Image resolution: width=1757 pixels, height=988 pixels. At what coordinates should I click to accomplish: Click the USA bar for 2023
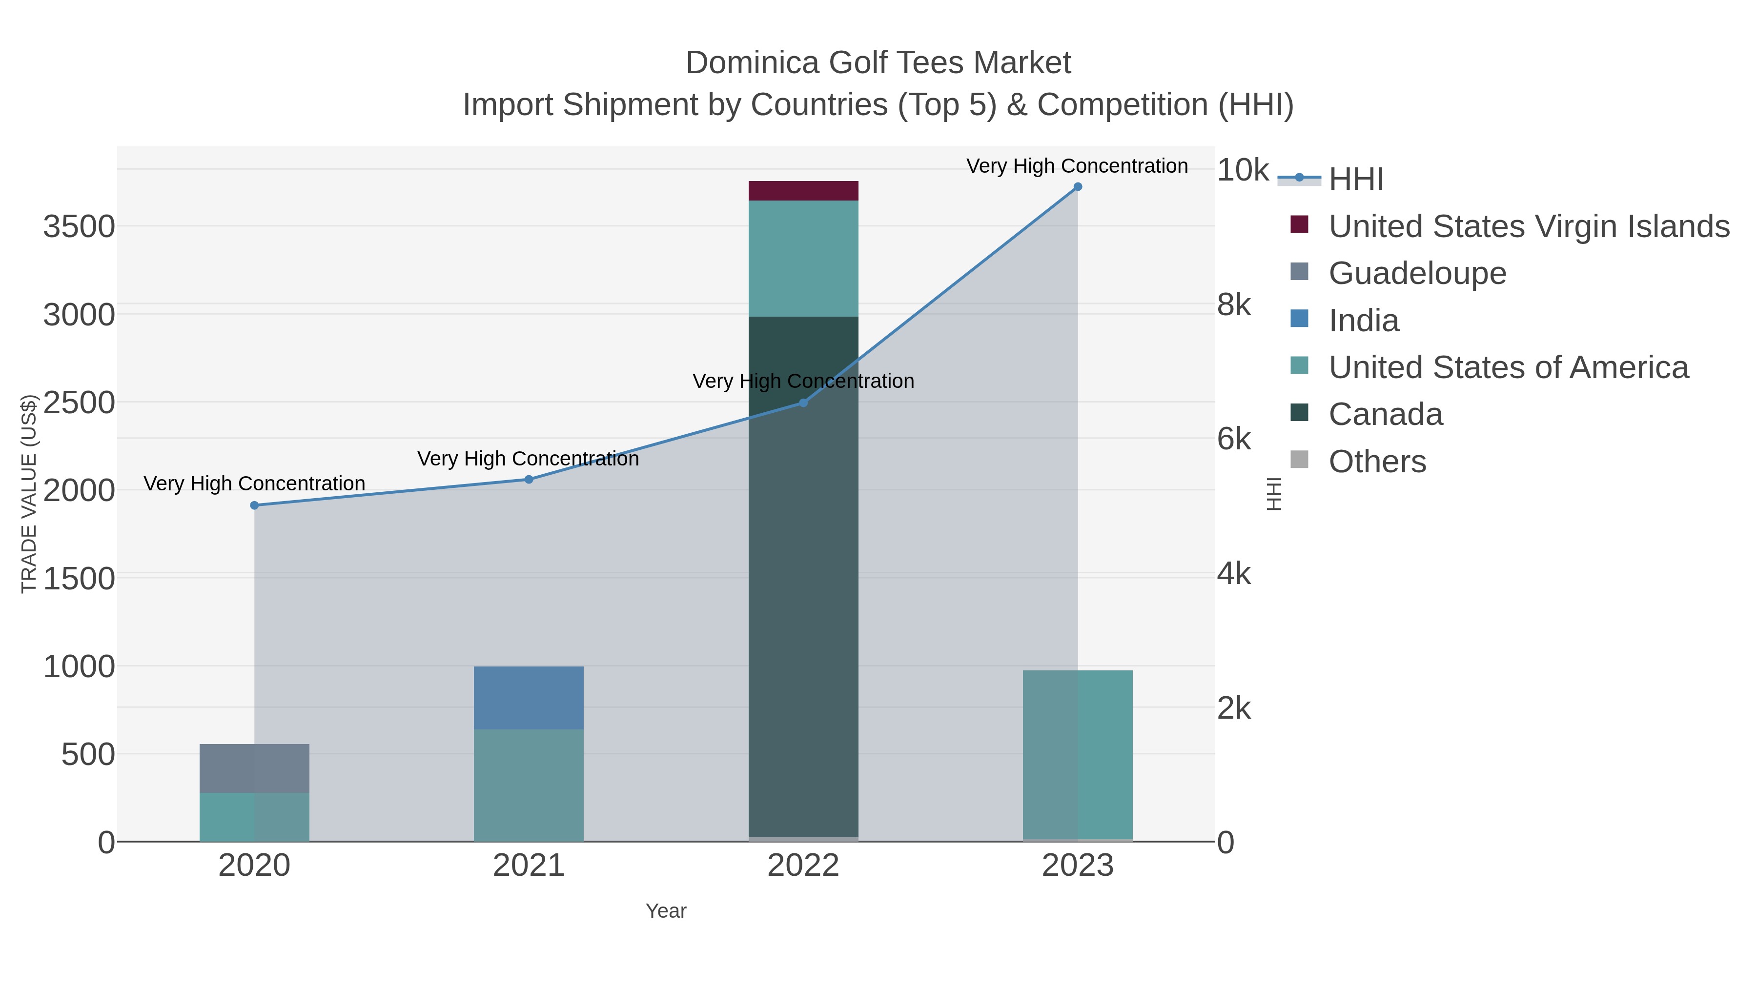tap(1078, 755)
